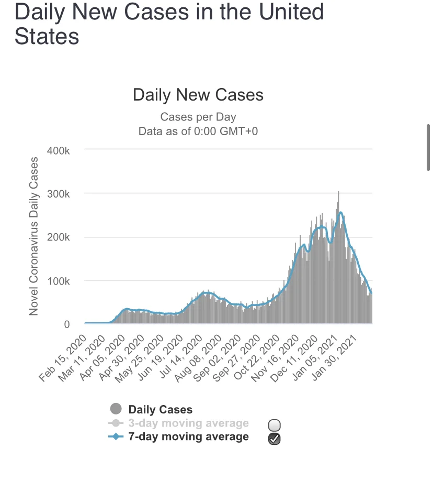Click the Daily New Cases in the United States heading
433x491 pixels.
[x=169, y=24]
